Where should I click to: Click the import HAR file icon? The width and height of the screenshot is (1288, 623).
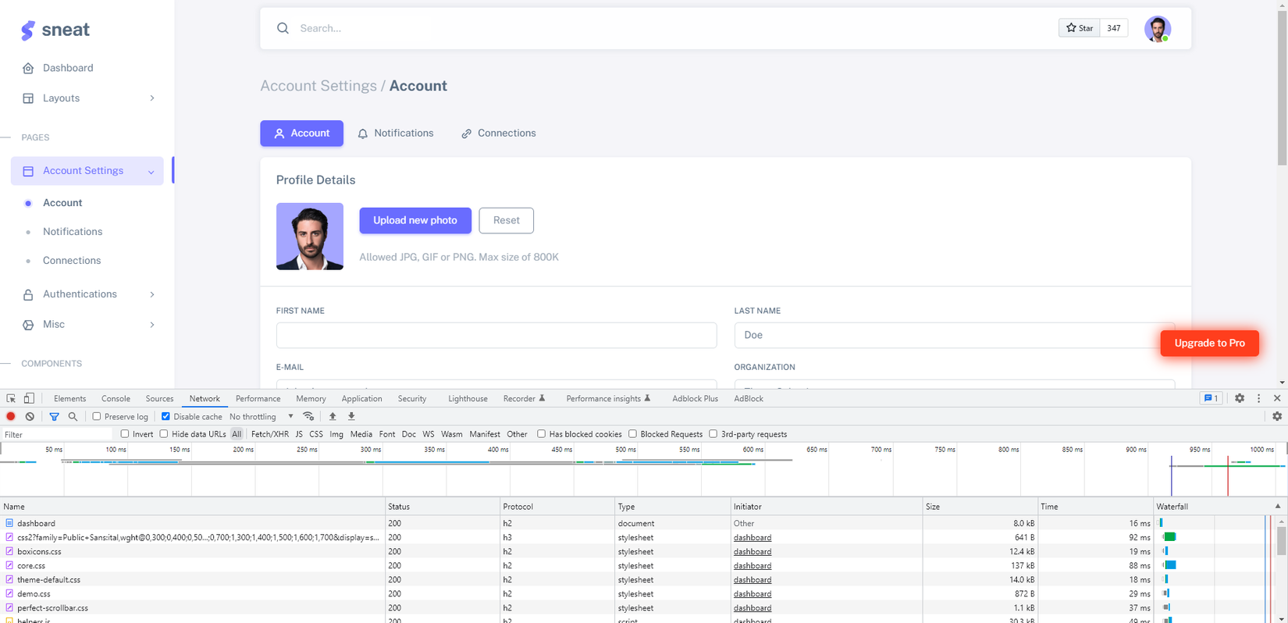pos(333,416)
